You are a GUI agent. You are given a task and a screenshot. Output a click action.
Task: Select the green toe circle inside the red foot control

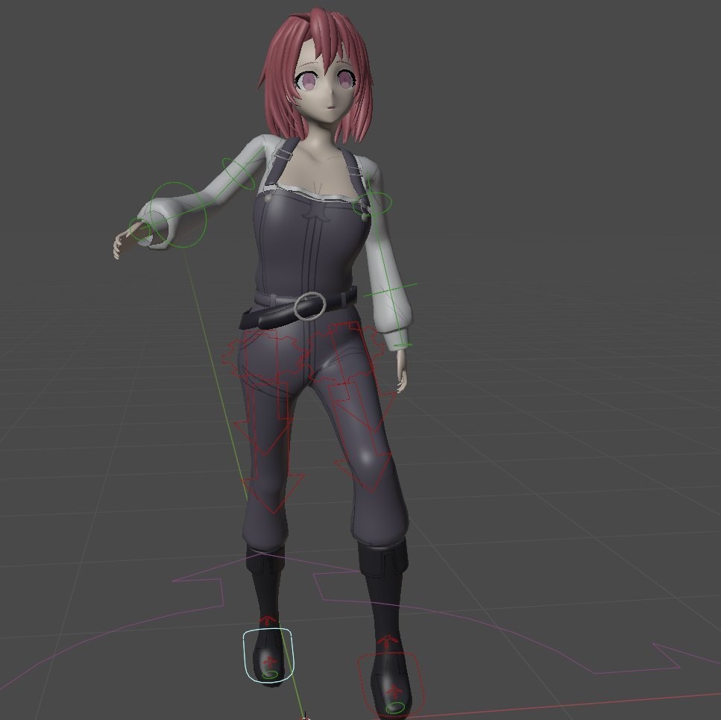click(395, 707)
